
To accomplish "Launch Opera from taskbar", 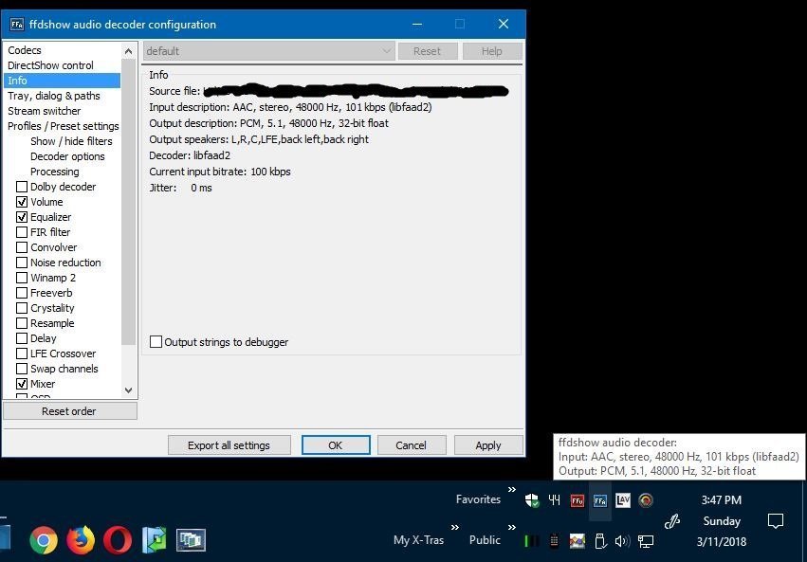I will (x=118, y=540).
